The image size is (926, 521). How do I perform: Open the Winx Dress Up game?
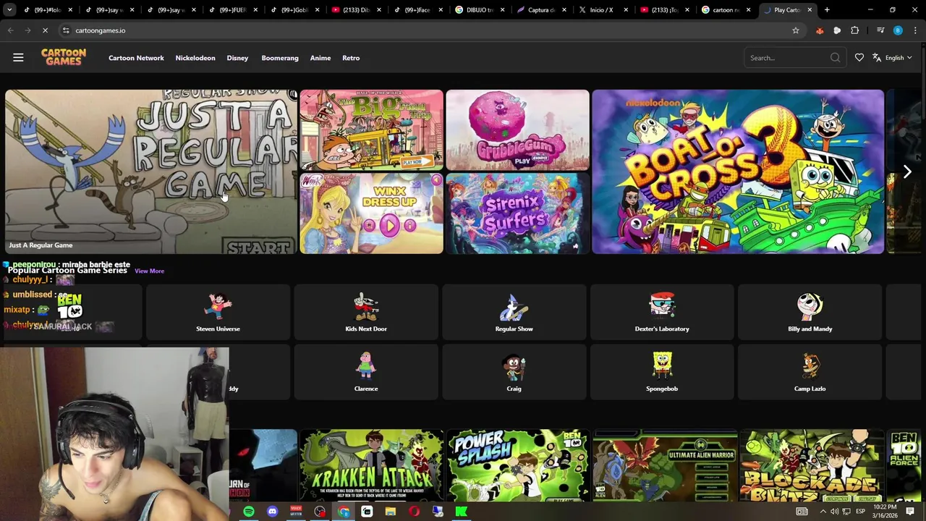pos(371,213)
